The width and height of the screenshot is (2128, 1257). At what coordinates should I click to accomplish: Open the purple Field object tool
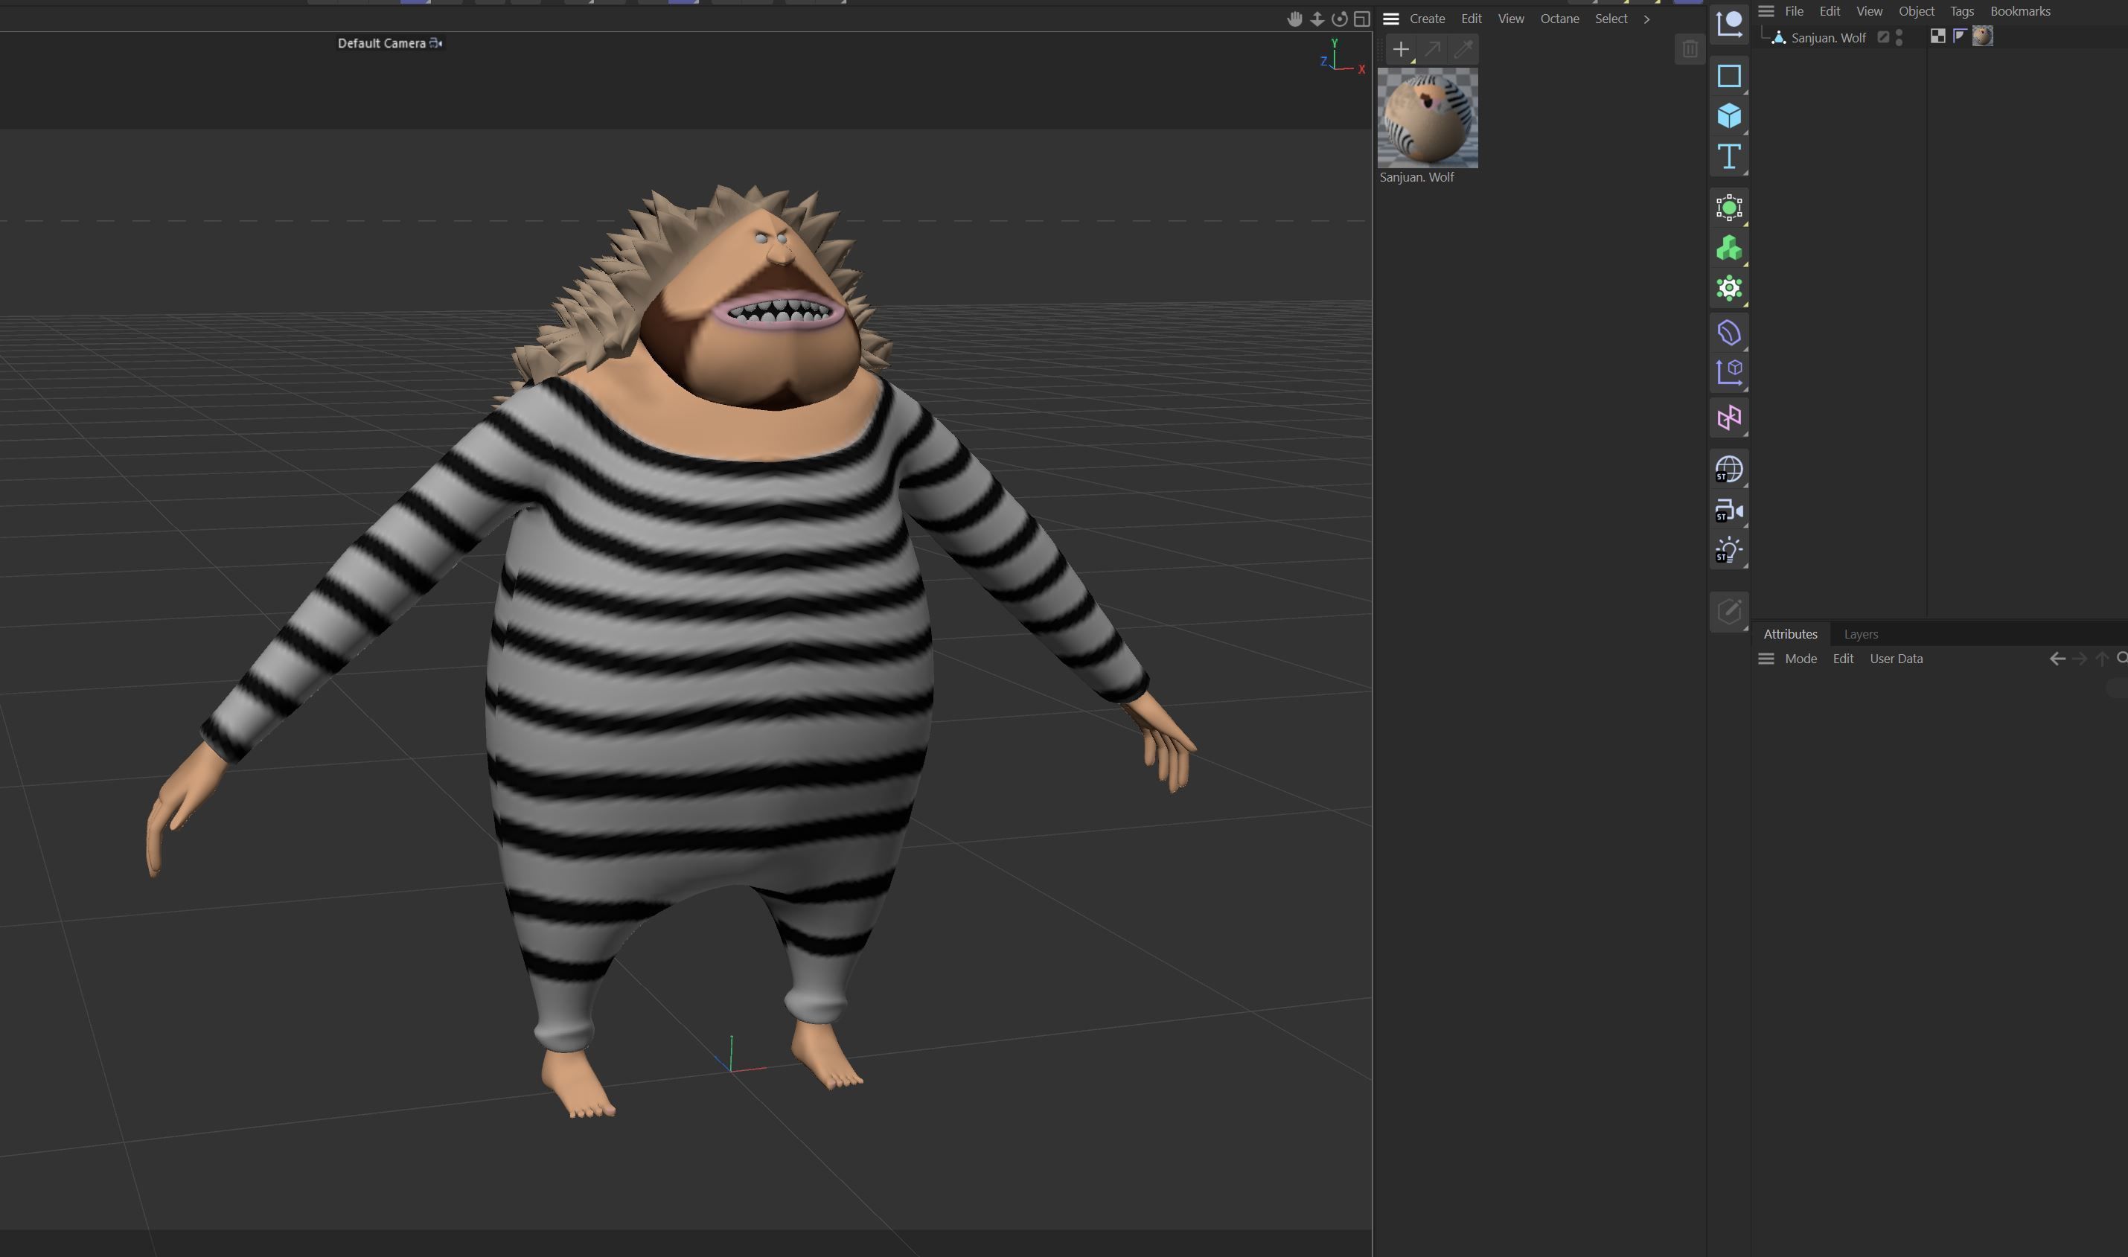[1728, 373]
